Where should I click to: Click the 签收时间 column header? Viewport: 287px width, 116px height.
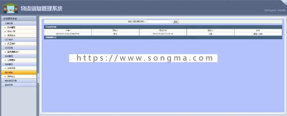(x=163, y=30)
